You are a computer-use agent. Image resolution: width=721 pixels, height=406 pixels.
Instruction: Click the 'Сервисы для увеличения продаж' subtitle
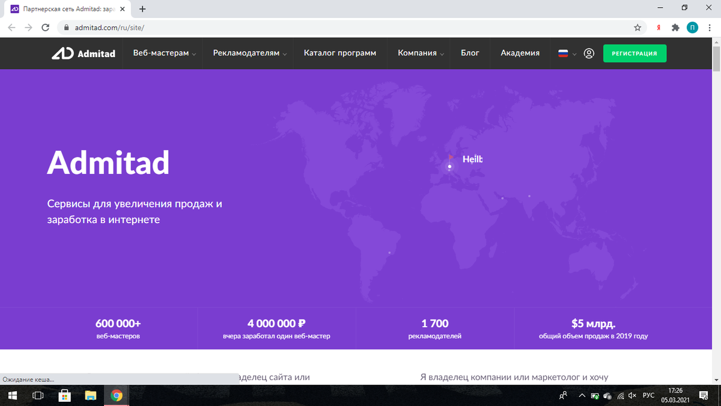135,212
